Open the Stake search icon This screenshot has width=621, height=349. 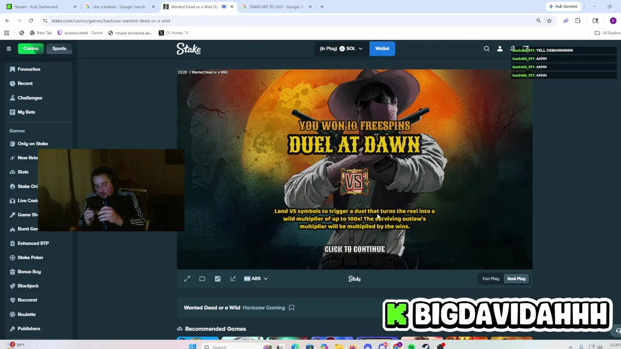[x=487, y=48]
